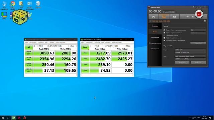Click the РУС language indicator in taskbar

click(x=199, y=118)
